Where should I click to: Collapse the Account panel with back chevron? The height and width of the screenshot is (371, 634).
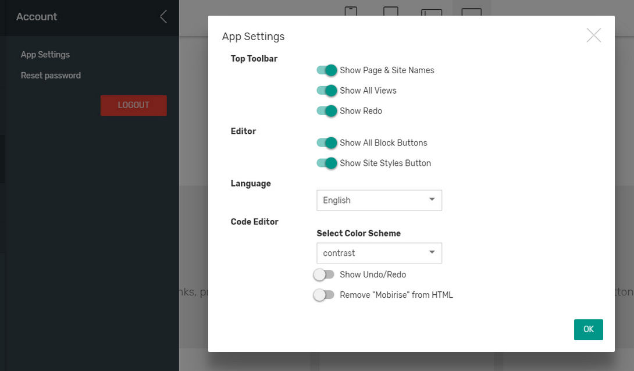(x=163, y=17)
